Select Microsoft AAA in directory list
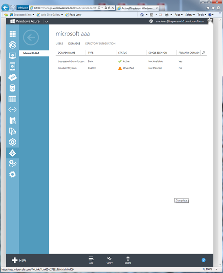Image resolution: width=223 pixels, height=273 pixels. click(34, 53)
